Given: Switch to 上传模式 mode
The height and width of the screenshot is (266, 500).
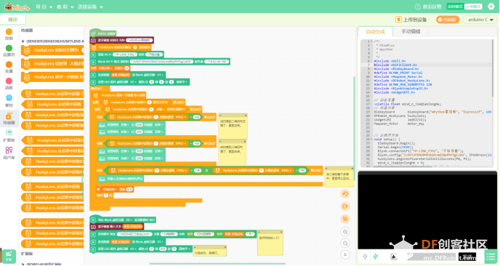Looking at the screenshot, I should point(473,7).
